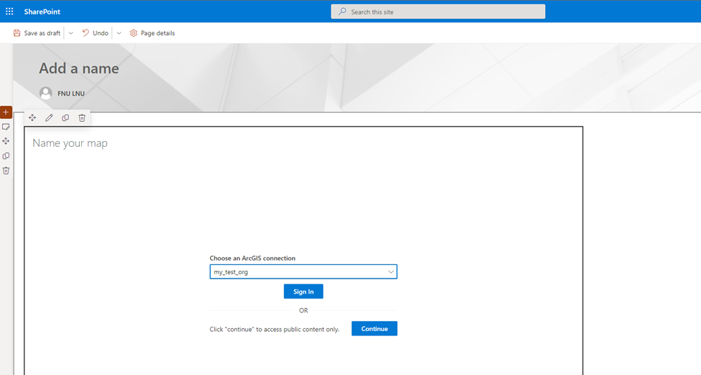Viewport: 701px width, 375px height.
Task: Delete section trash icon in left rail
Action: tap(6, 171)
